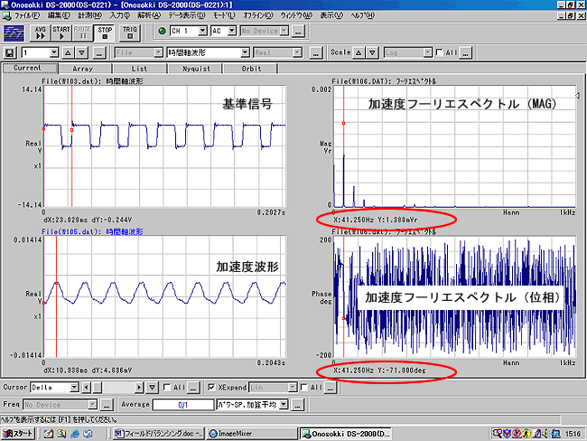The width and height of the screenshot is (587, 441).
Task: Click the ellipsis button after Real dropdown
Action: click(315, 52)
